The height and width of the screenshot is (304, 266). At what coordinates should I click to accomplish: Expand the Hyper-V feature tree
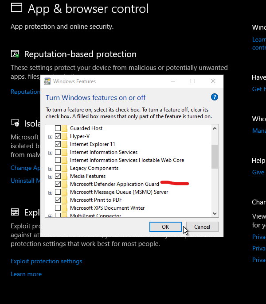pyautogui.click(x=50, y=136)
